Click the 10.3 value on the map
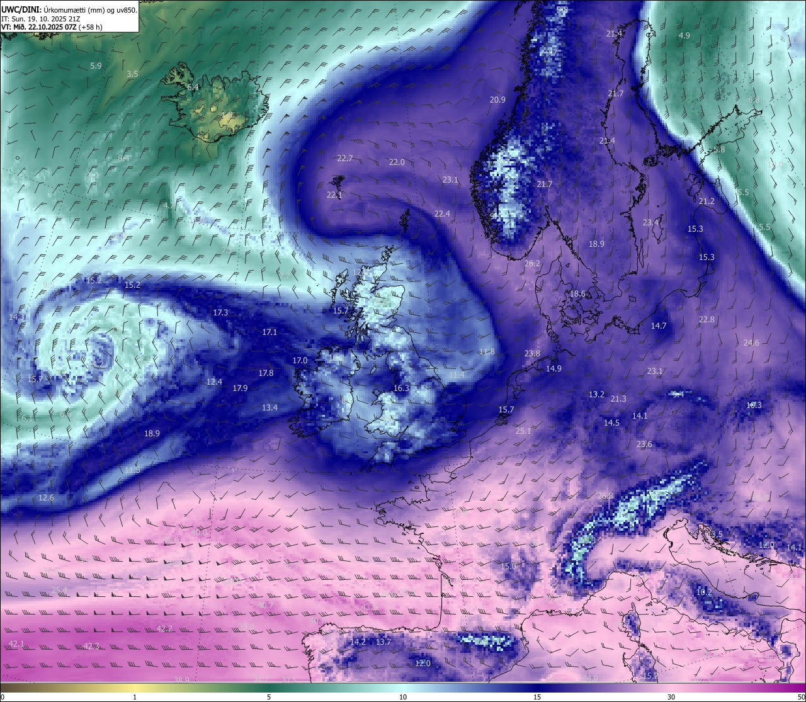Image resolution: width=806 pixels, height=702 pixels. click(754, 405)
